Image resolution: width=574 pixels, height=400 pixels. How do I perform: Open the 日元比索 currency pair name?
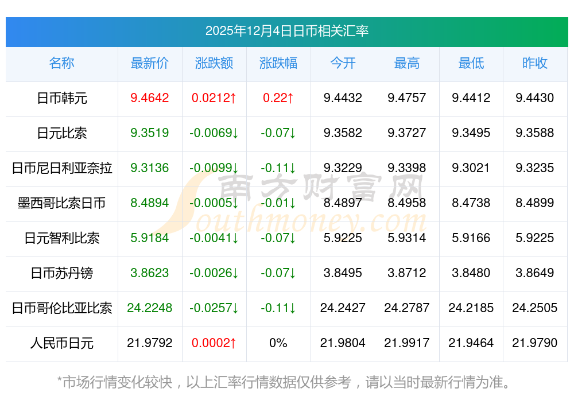coord(61,133)
